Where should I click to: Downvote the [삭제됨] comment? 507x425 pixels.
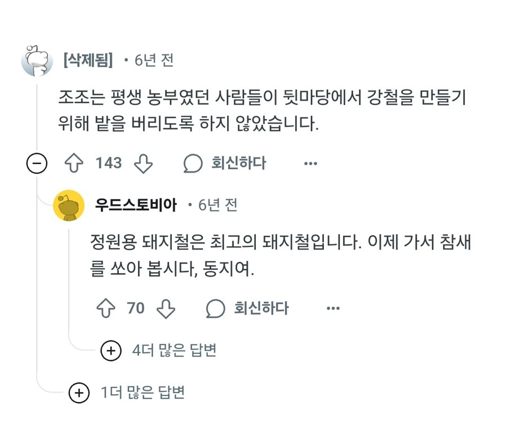click(x=144, y=162)
